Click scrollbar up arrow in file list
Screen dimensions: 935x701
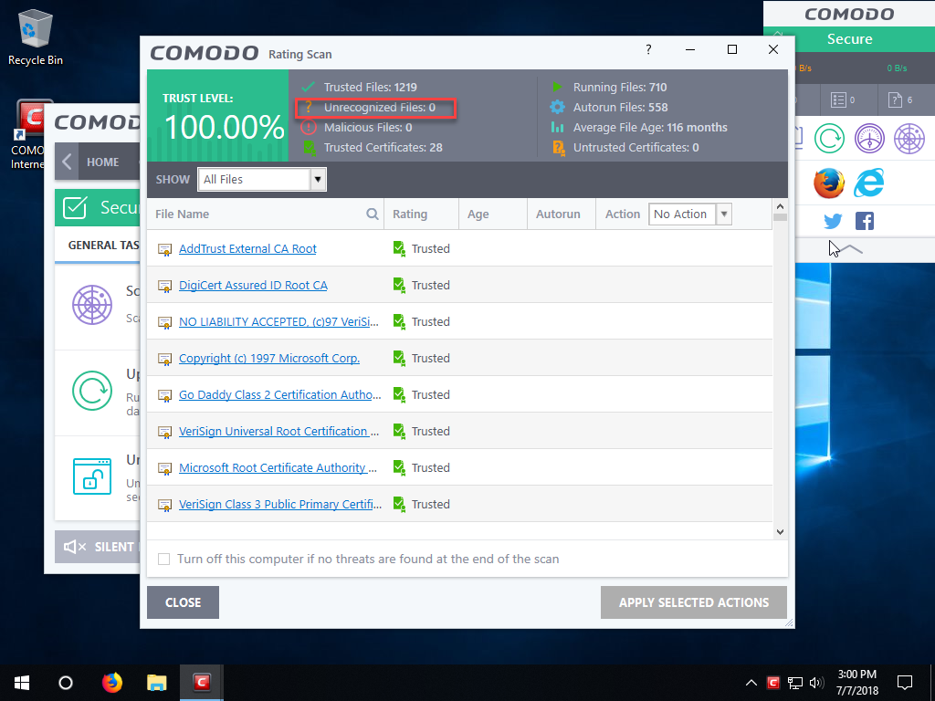pyautogui.click(x=780, y=206)
